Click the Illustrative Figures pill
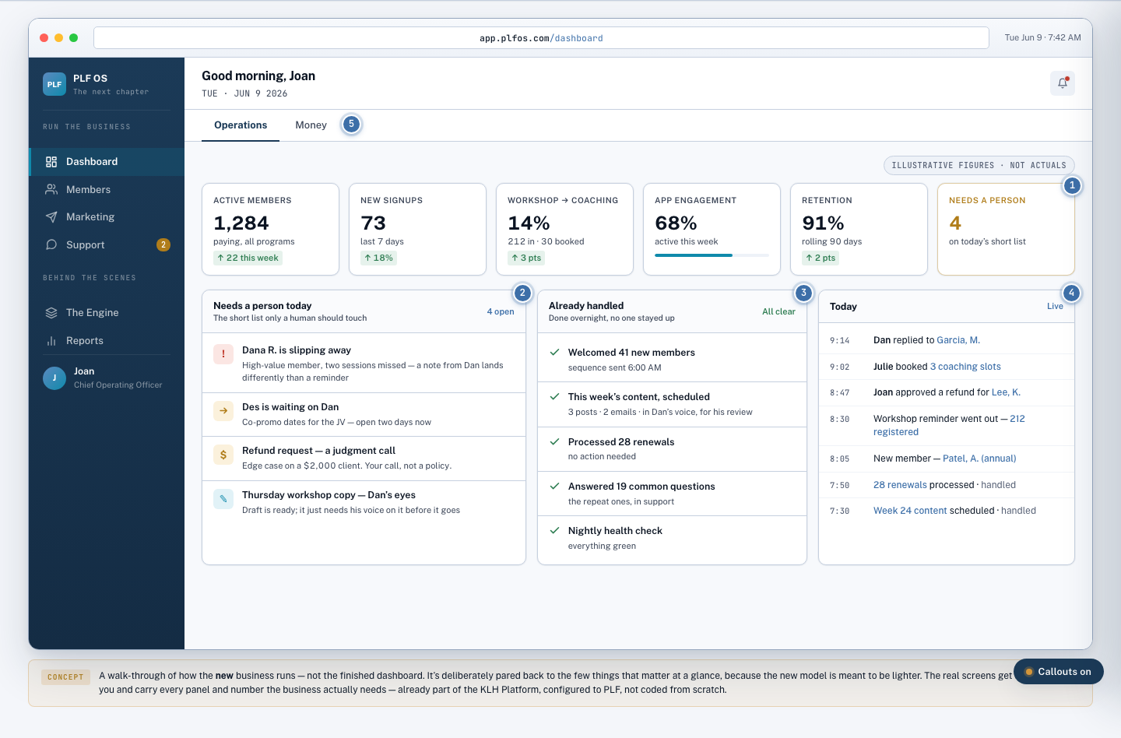This screenshot has height=738, width=1121. pos(979,165)
